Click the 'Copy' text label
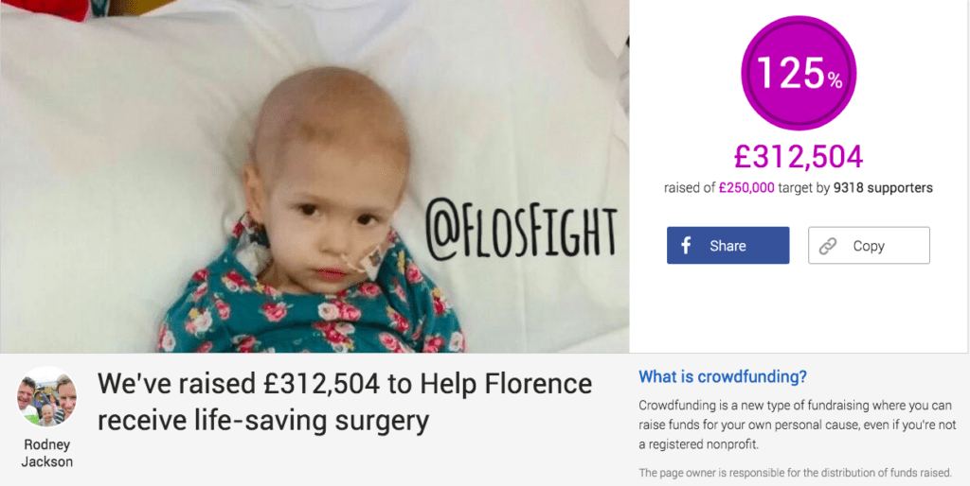This screenshot has width=970, height=486. point(869,246)
